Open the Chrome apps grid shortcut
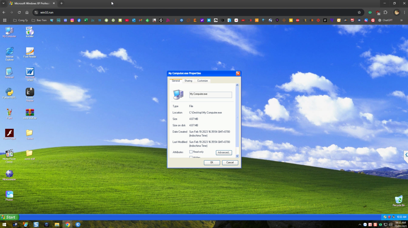Image resolution: width=408 pixels, height=228 pixels. tap(5, 20)
